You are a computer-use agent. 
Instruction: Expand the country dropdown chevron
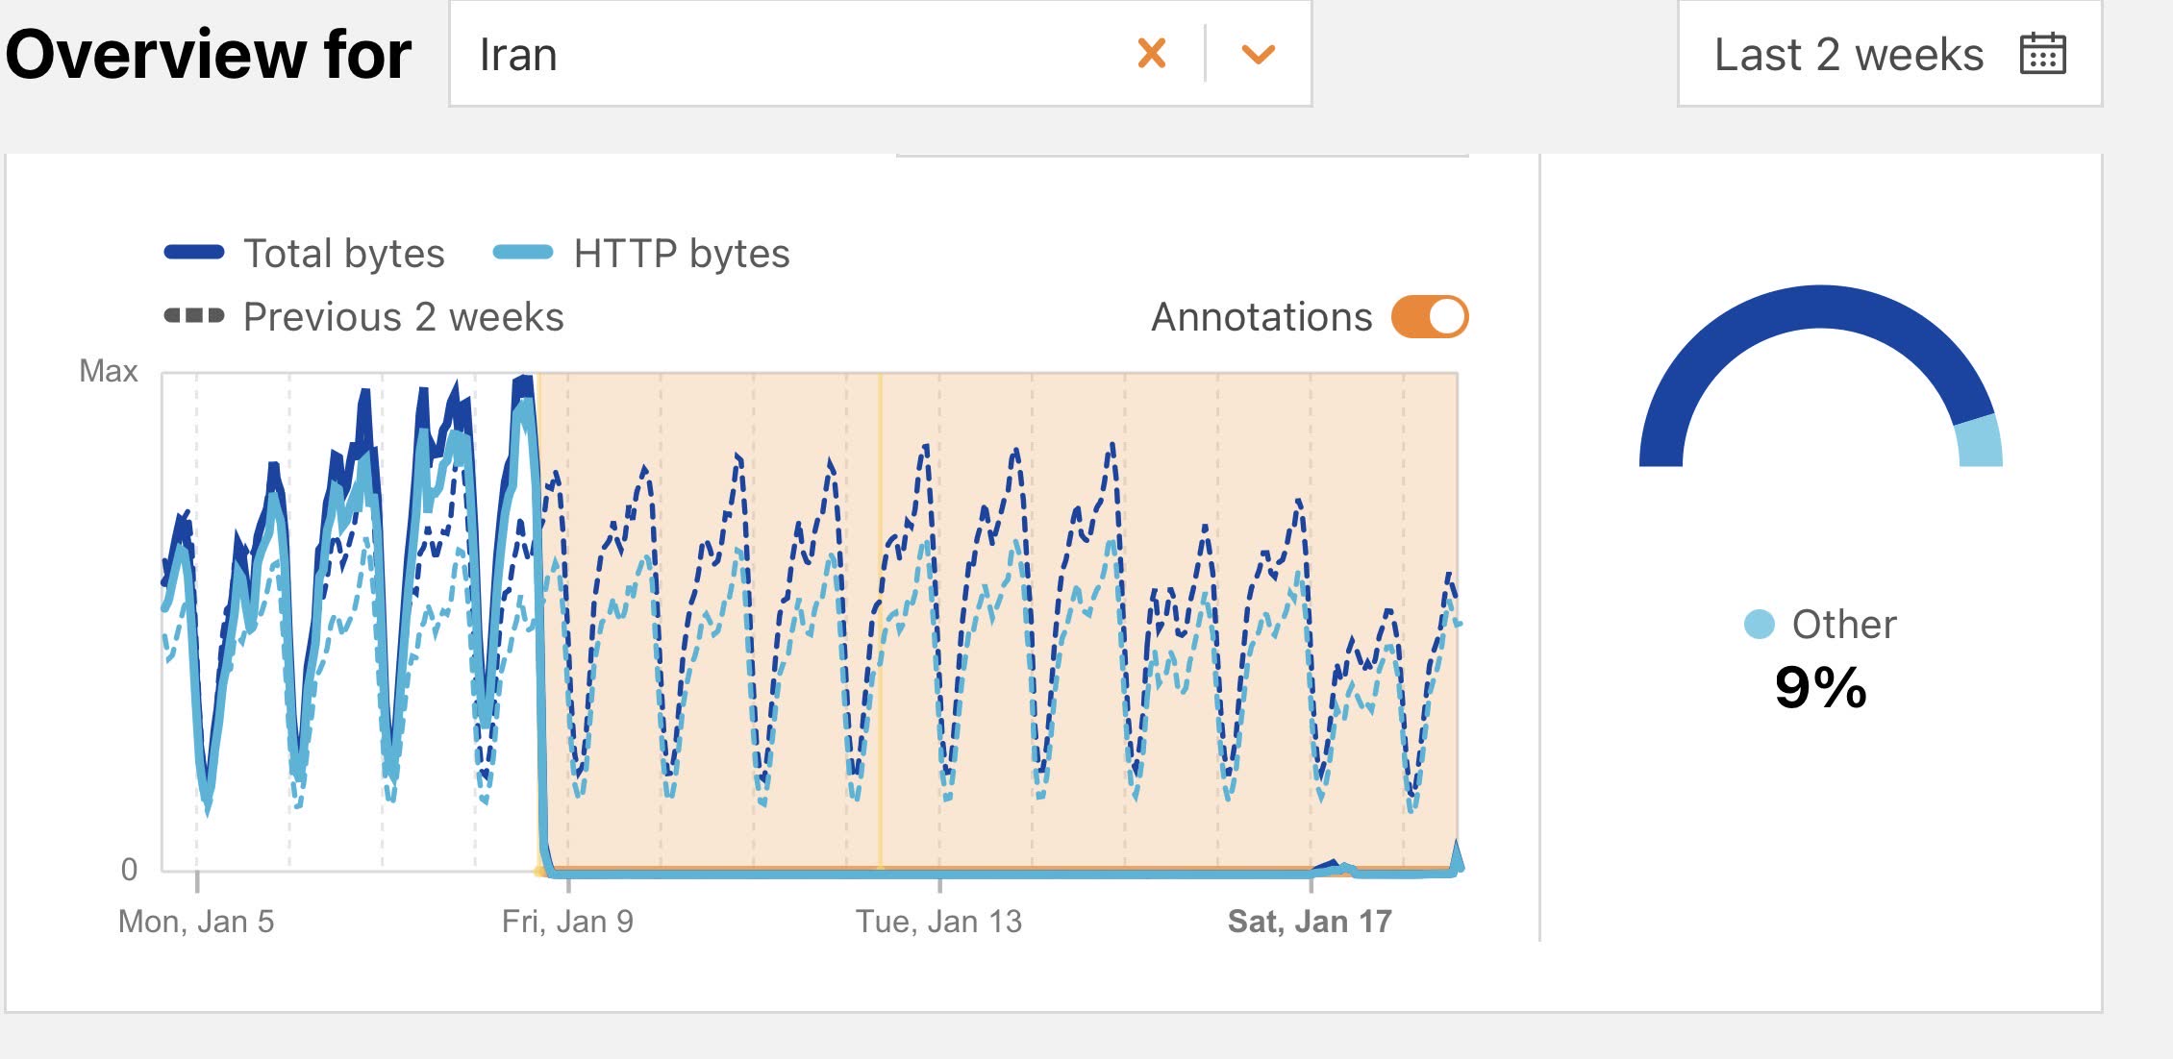coord(1258,54)
